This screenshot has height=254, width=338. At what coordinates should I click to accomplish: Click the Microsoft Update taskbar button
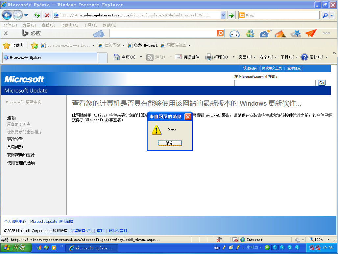tap(92, 248)
